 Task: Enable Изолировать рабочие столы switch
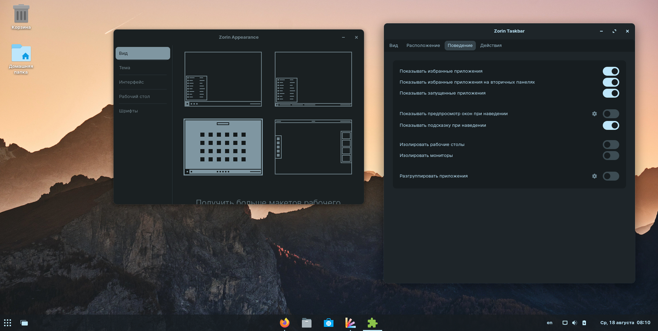point(611,144)
